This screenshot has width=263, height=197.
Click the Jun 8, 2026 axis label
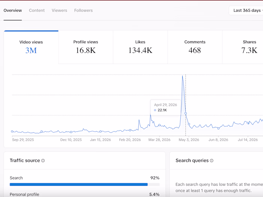pos(218,140)
